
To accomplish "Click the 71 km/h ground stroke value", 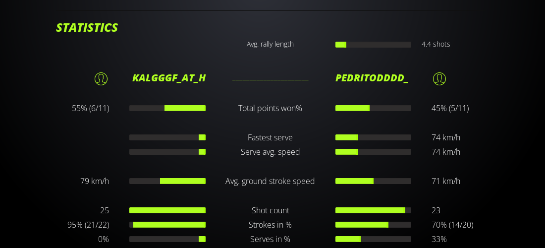I will point(446,181).
